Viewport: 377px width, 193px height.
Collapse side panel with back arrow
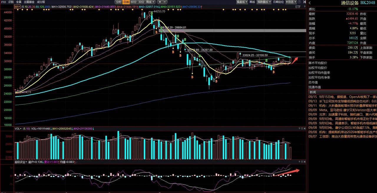point(310,3)
